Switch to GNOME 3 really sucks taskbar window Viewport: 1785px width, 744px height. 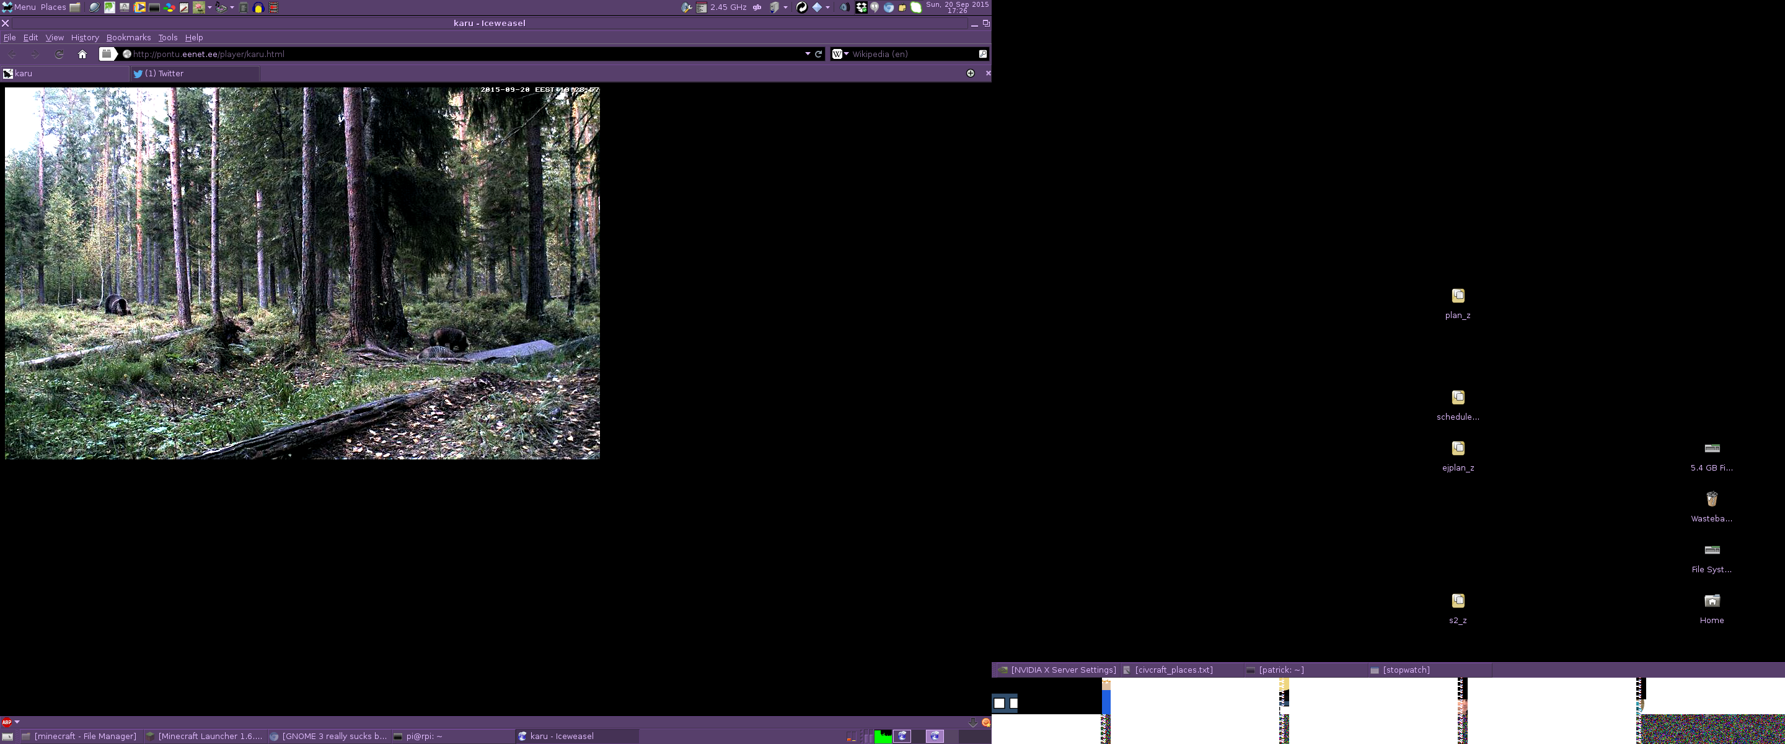[328, 737]
